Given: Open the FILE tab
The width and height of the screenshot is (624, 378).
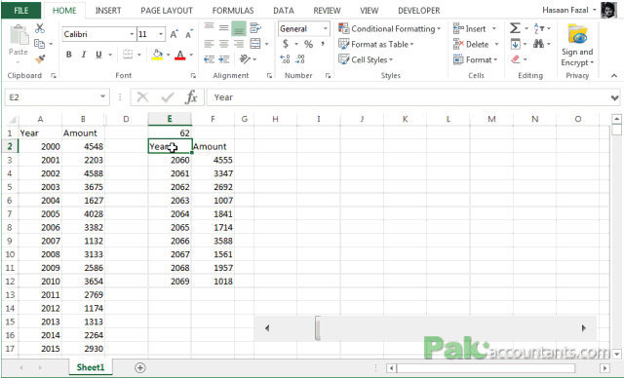Looking at the screenshot, I should coord(21,11).
